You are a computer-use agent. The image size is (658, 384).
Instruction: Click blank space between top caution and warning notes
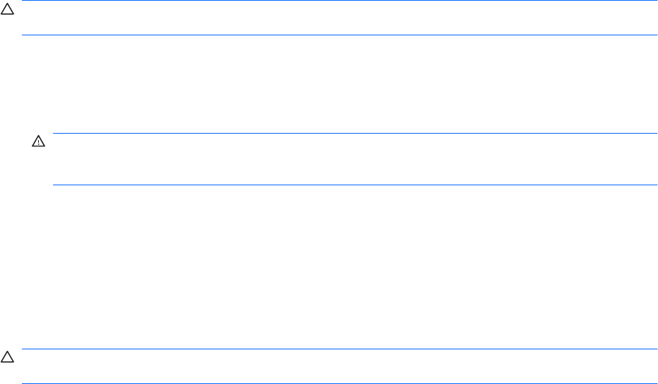pos(339,83)
